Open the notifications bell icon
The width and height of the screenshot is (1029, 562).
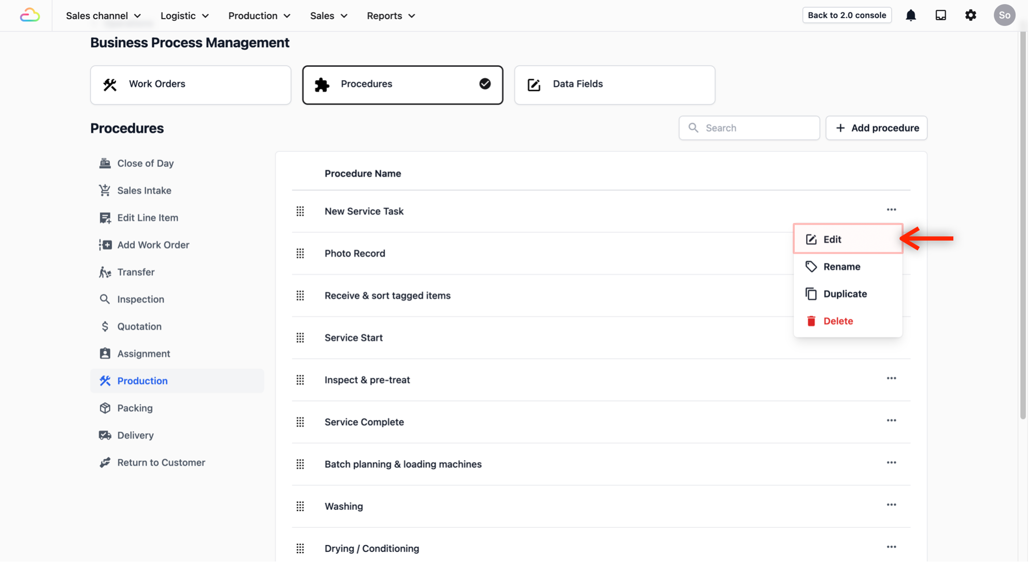911,16
